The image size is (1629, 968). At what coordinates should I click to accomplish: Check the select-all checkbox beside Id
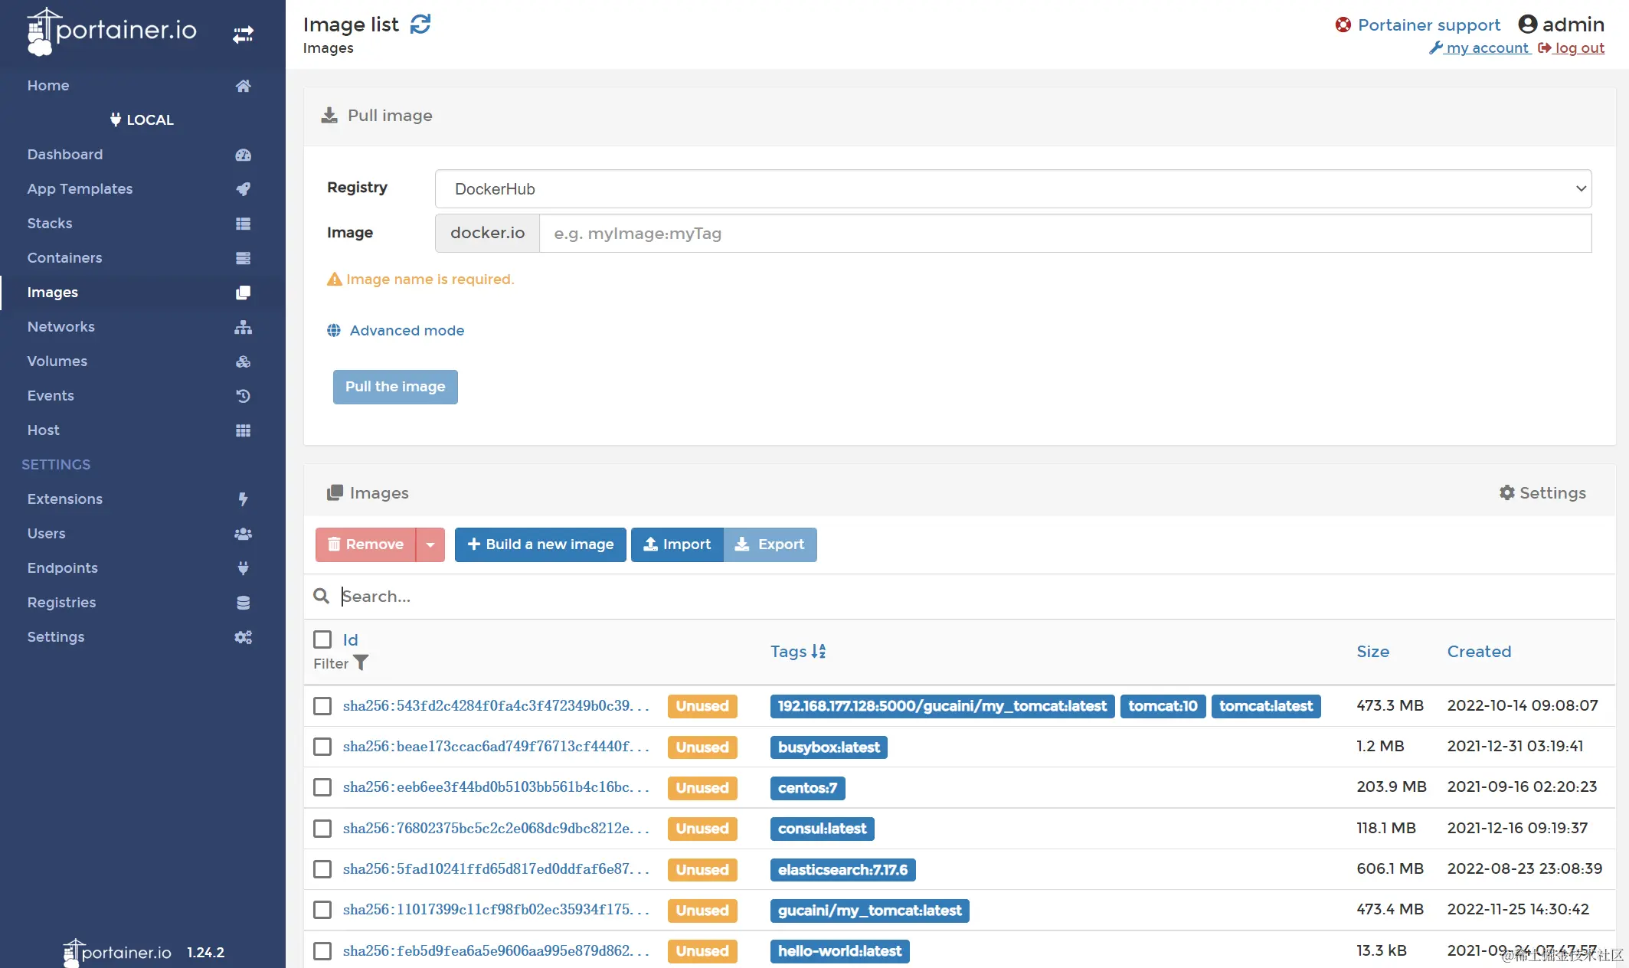point(322,639)
